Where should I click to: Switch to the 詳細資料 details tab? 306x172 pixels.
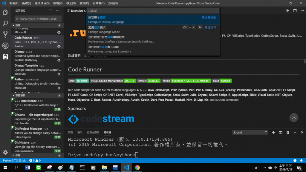74,56
